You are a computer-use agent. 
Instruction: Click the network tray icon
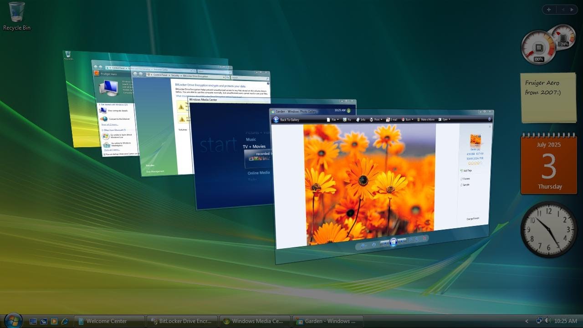click(539, 321)
